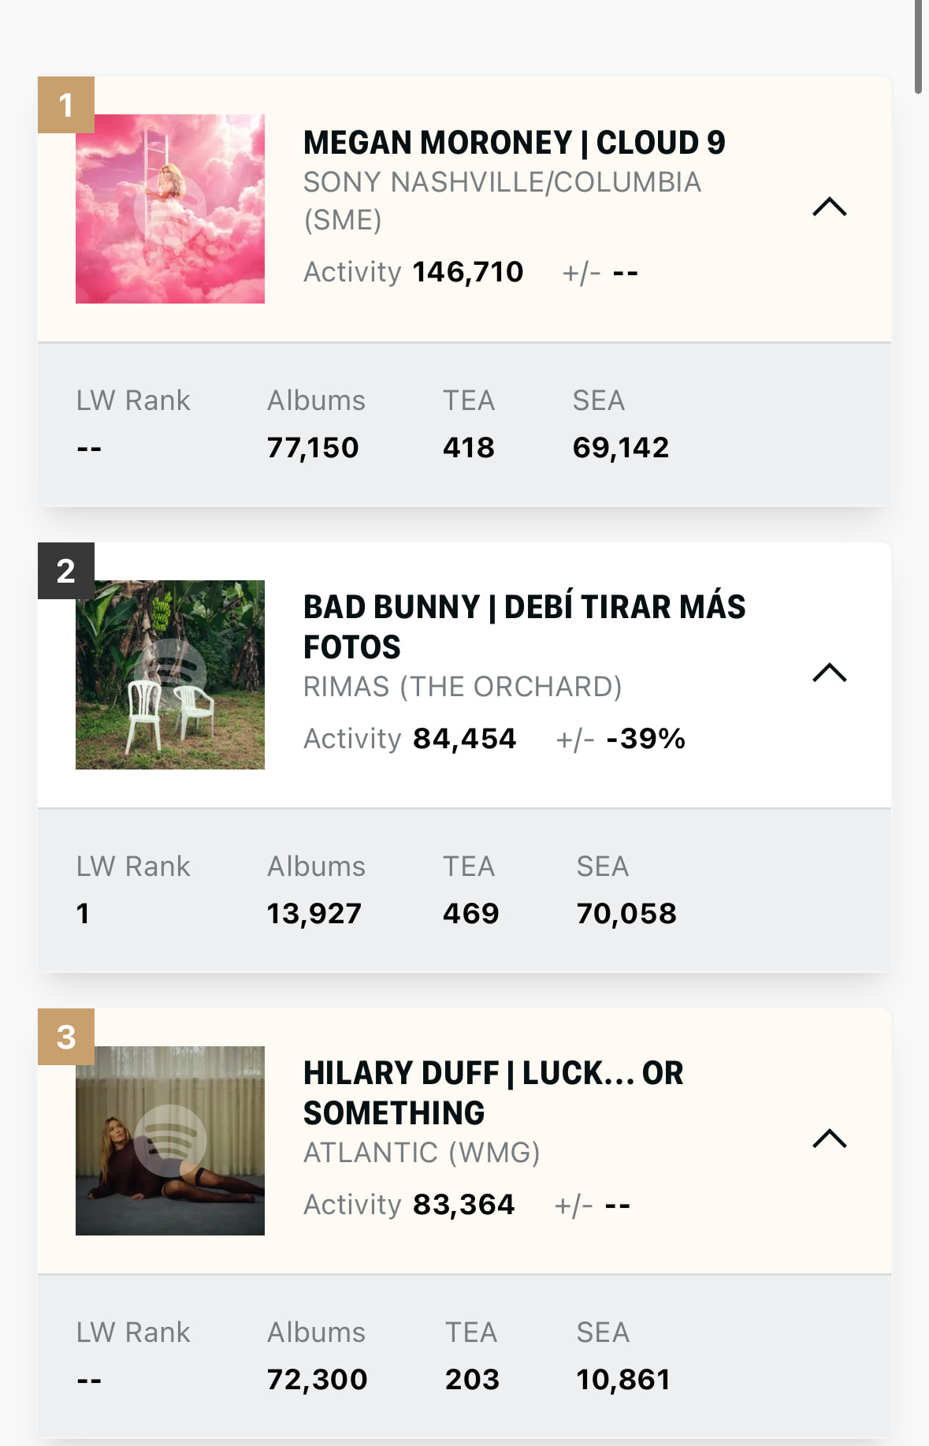Tap Spotify icon on Hilary Duff cover

click(x=170, y=1140)
